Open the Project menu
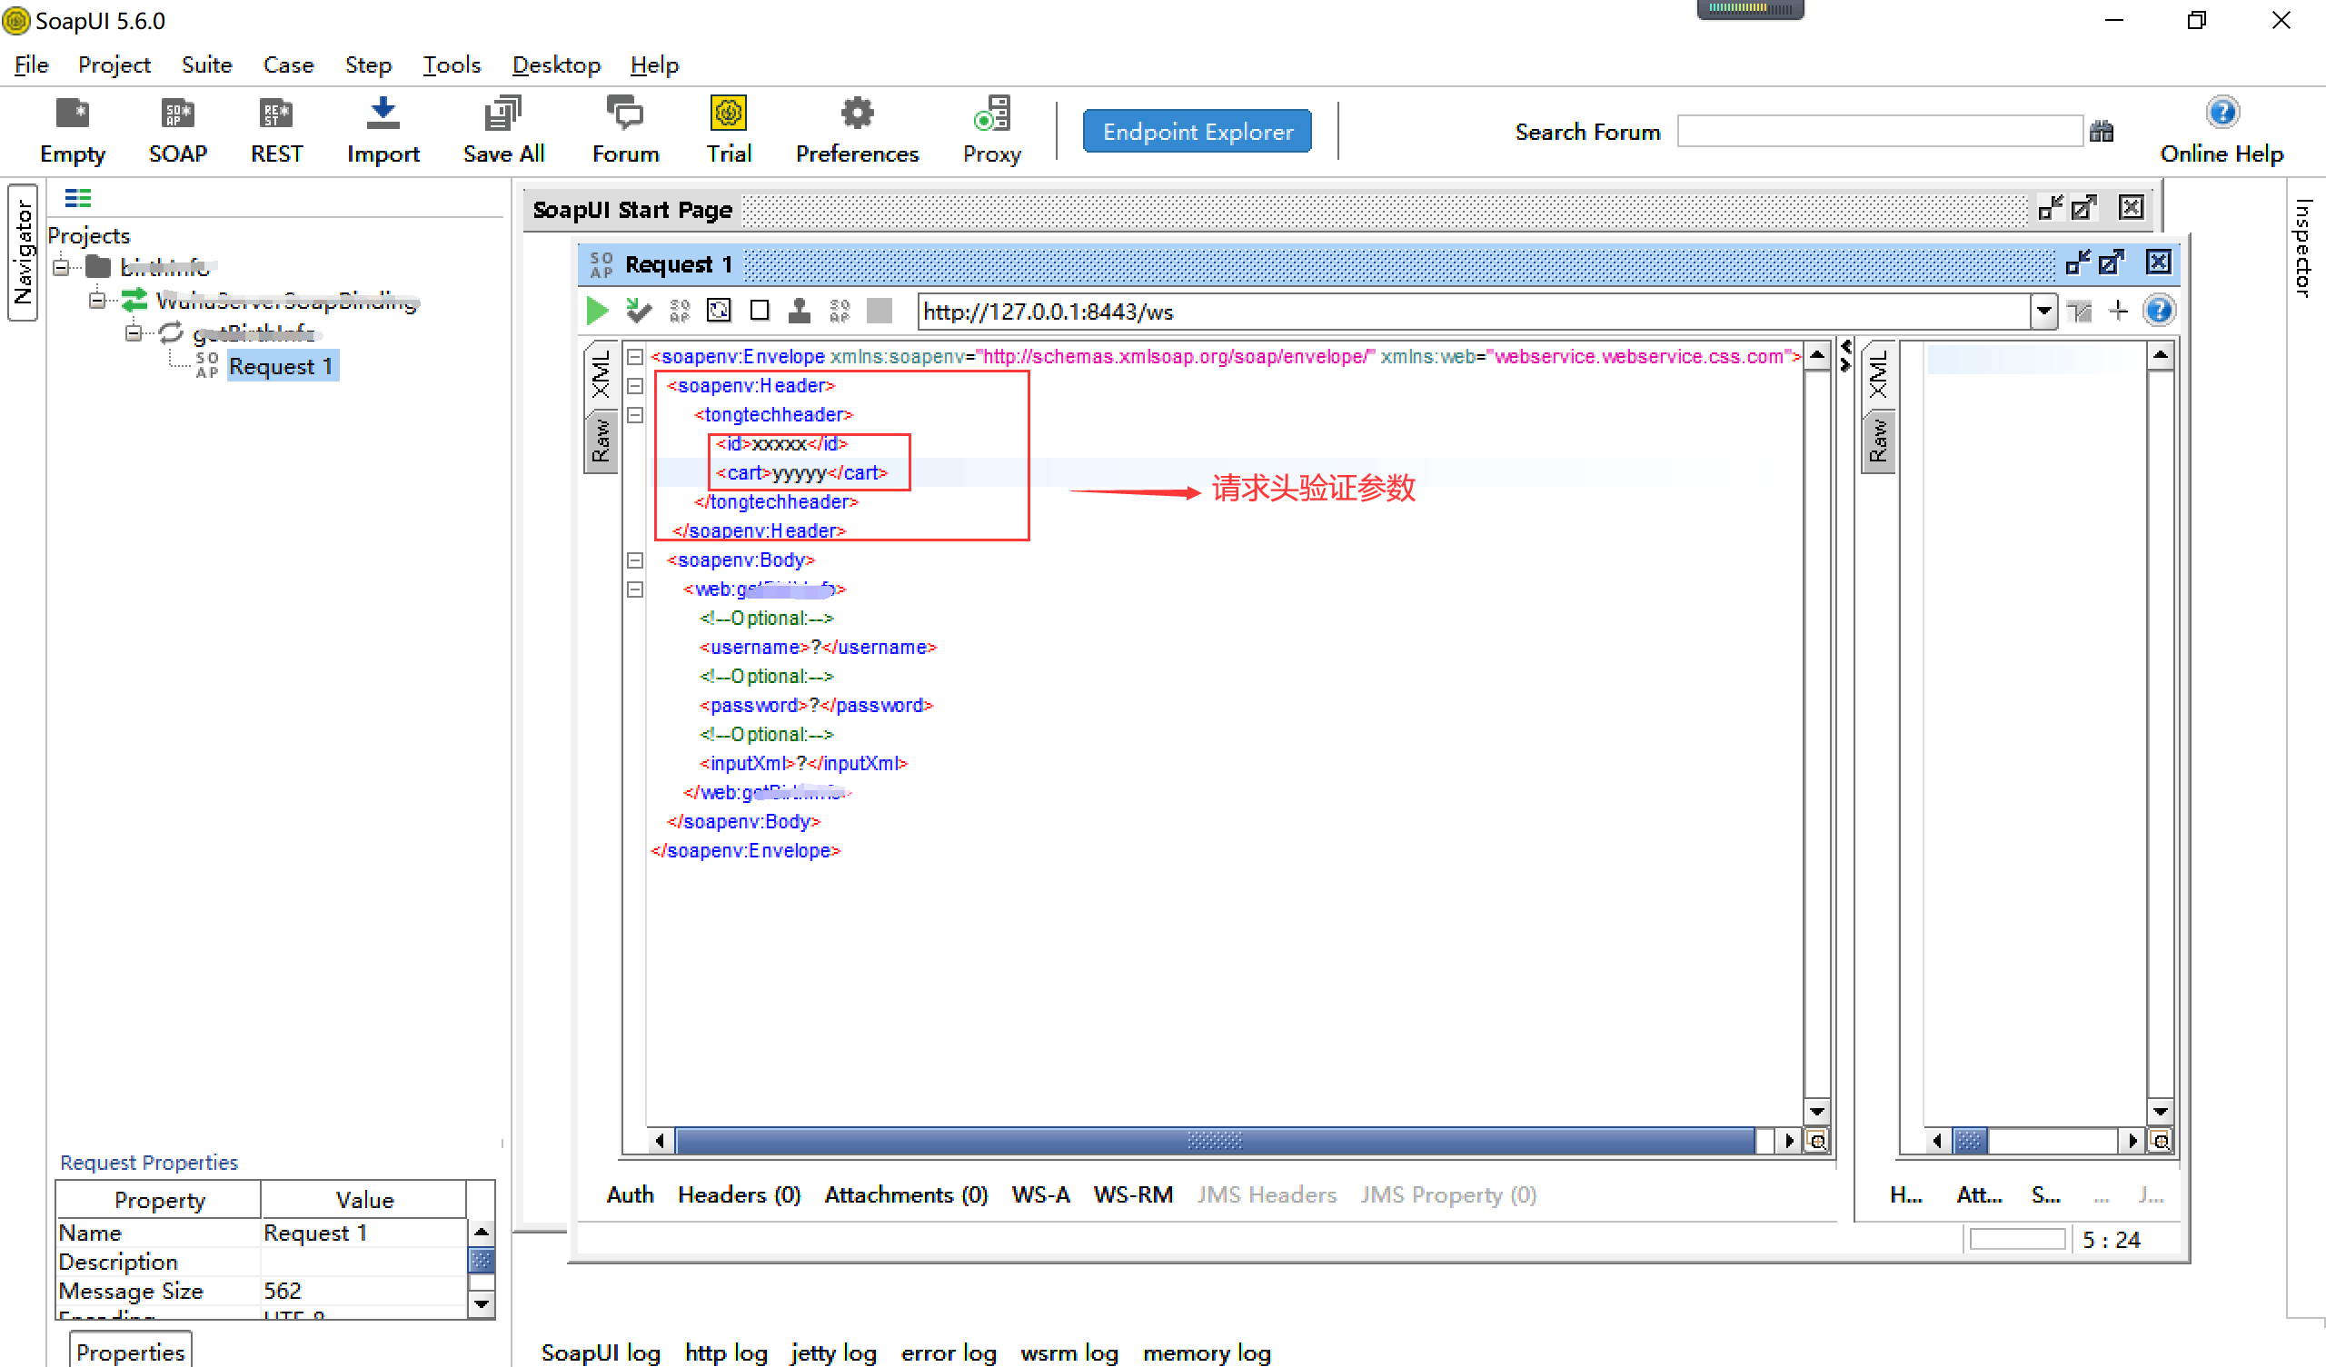 (x=114, y=64)
